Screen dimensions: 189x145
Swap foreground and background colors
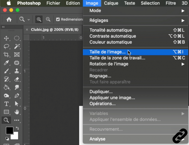click(17, 128)
